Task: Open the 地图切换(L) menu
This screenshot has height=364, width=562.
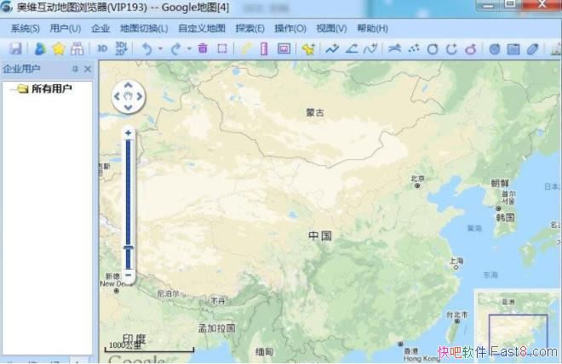Action: tap(143, 28)
